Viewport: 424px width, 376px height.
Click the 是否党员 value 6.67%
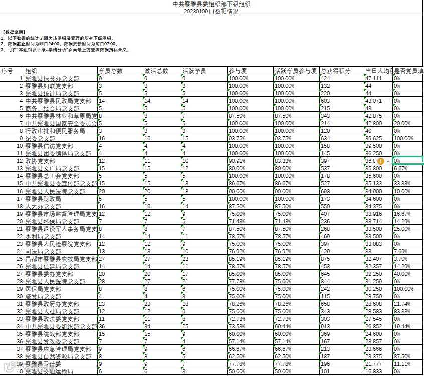408,168
